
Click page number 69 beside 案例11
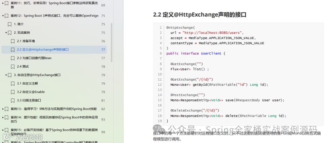point(103,5)
